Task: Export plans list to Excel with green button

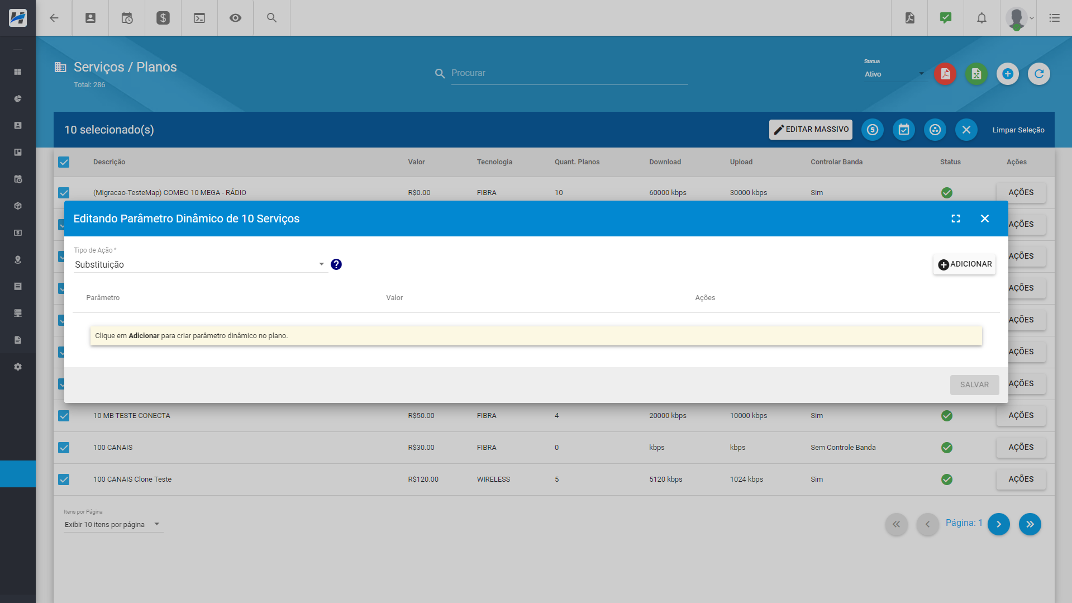Action: pos(976,74)
